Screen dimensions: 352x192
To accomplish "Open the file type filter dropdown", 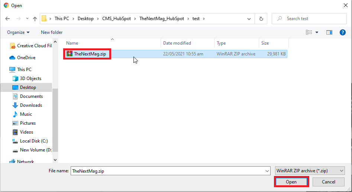I will [x=310, y=170].
